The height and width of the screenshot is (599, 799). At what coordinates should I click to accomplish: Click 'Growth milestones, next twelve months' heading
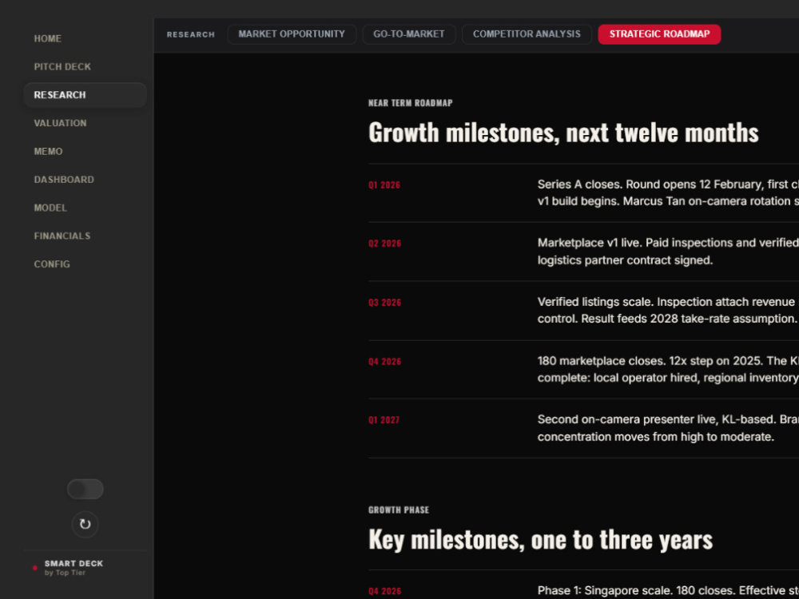563,133
